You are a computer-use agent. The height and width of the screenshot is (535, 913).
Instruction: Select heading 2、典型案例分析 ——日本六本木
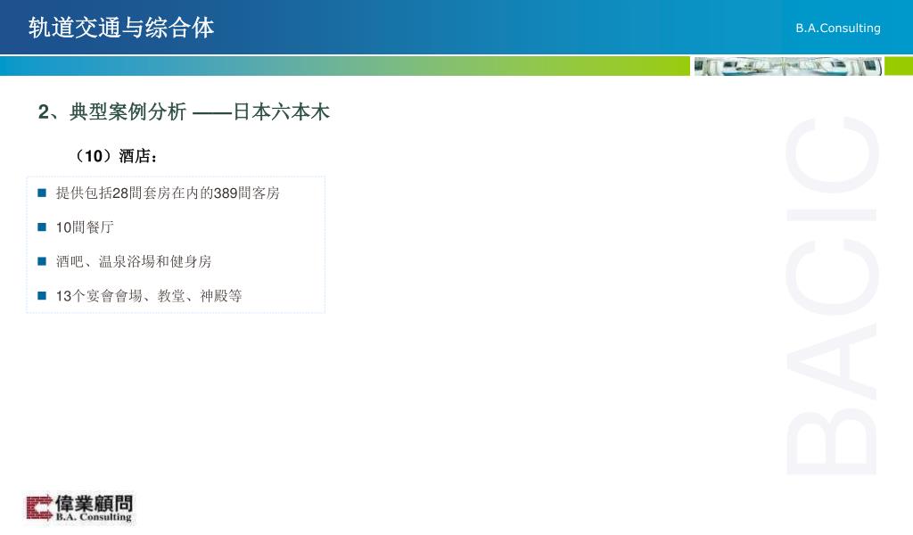(x=184, y=111)
